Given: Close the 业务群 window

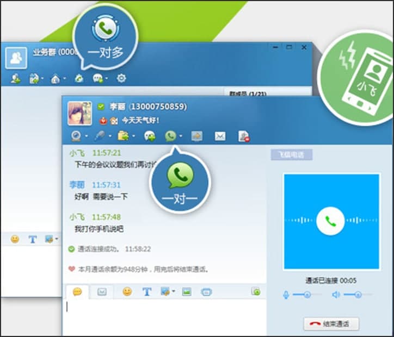Looking at the screenshot, I should coord(304,47).
